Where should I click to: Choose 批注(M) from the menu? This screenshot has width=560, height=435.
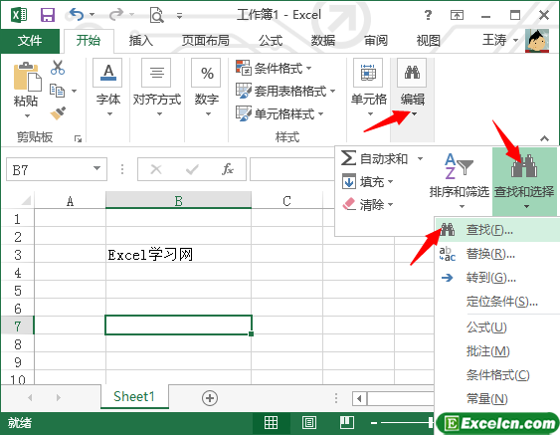(497, 351)
